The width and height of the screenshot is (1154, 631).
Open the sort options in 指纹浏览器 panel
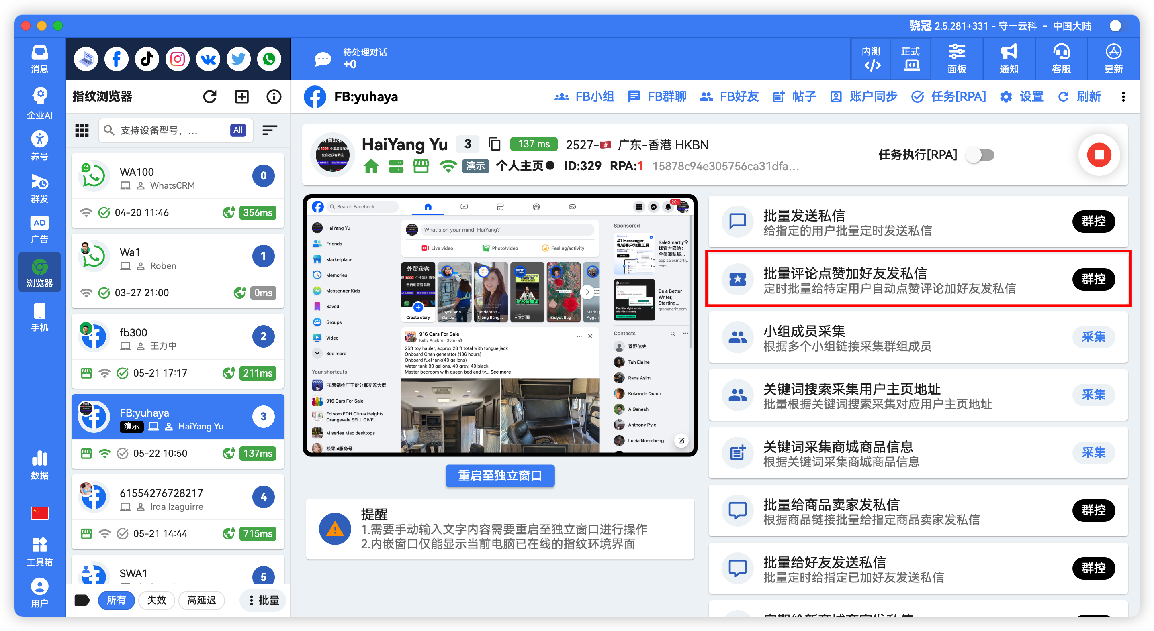click(270, 130)
